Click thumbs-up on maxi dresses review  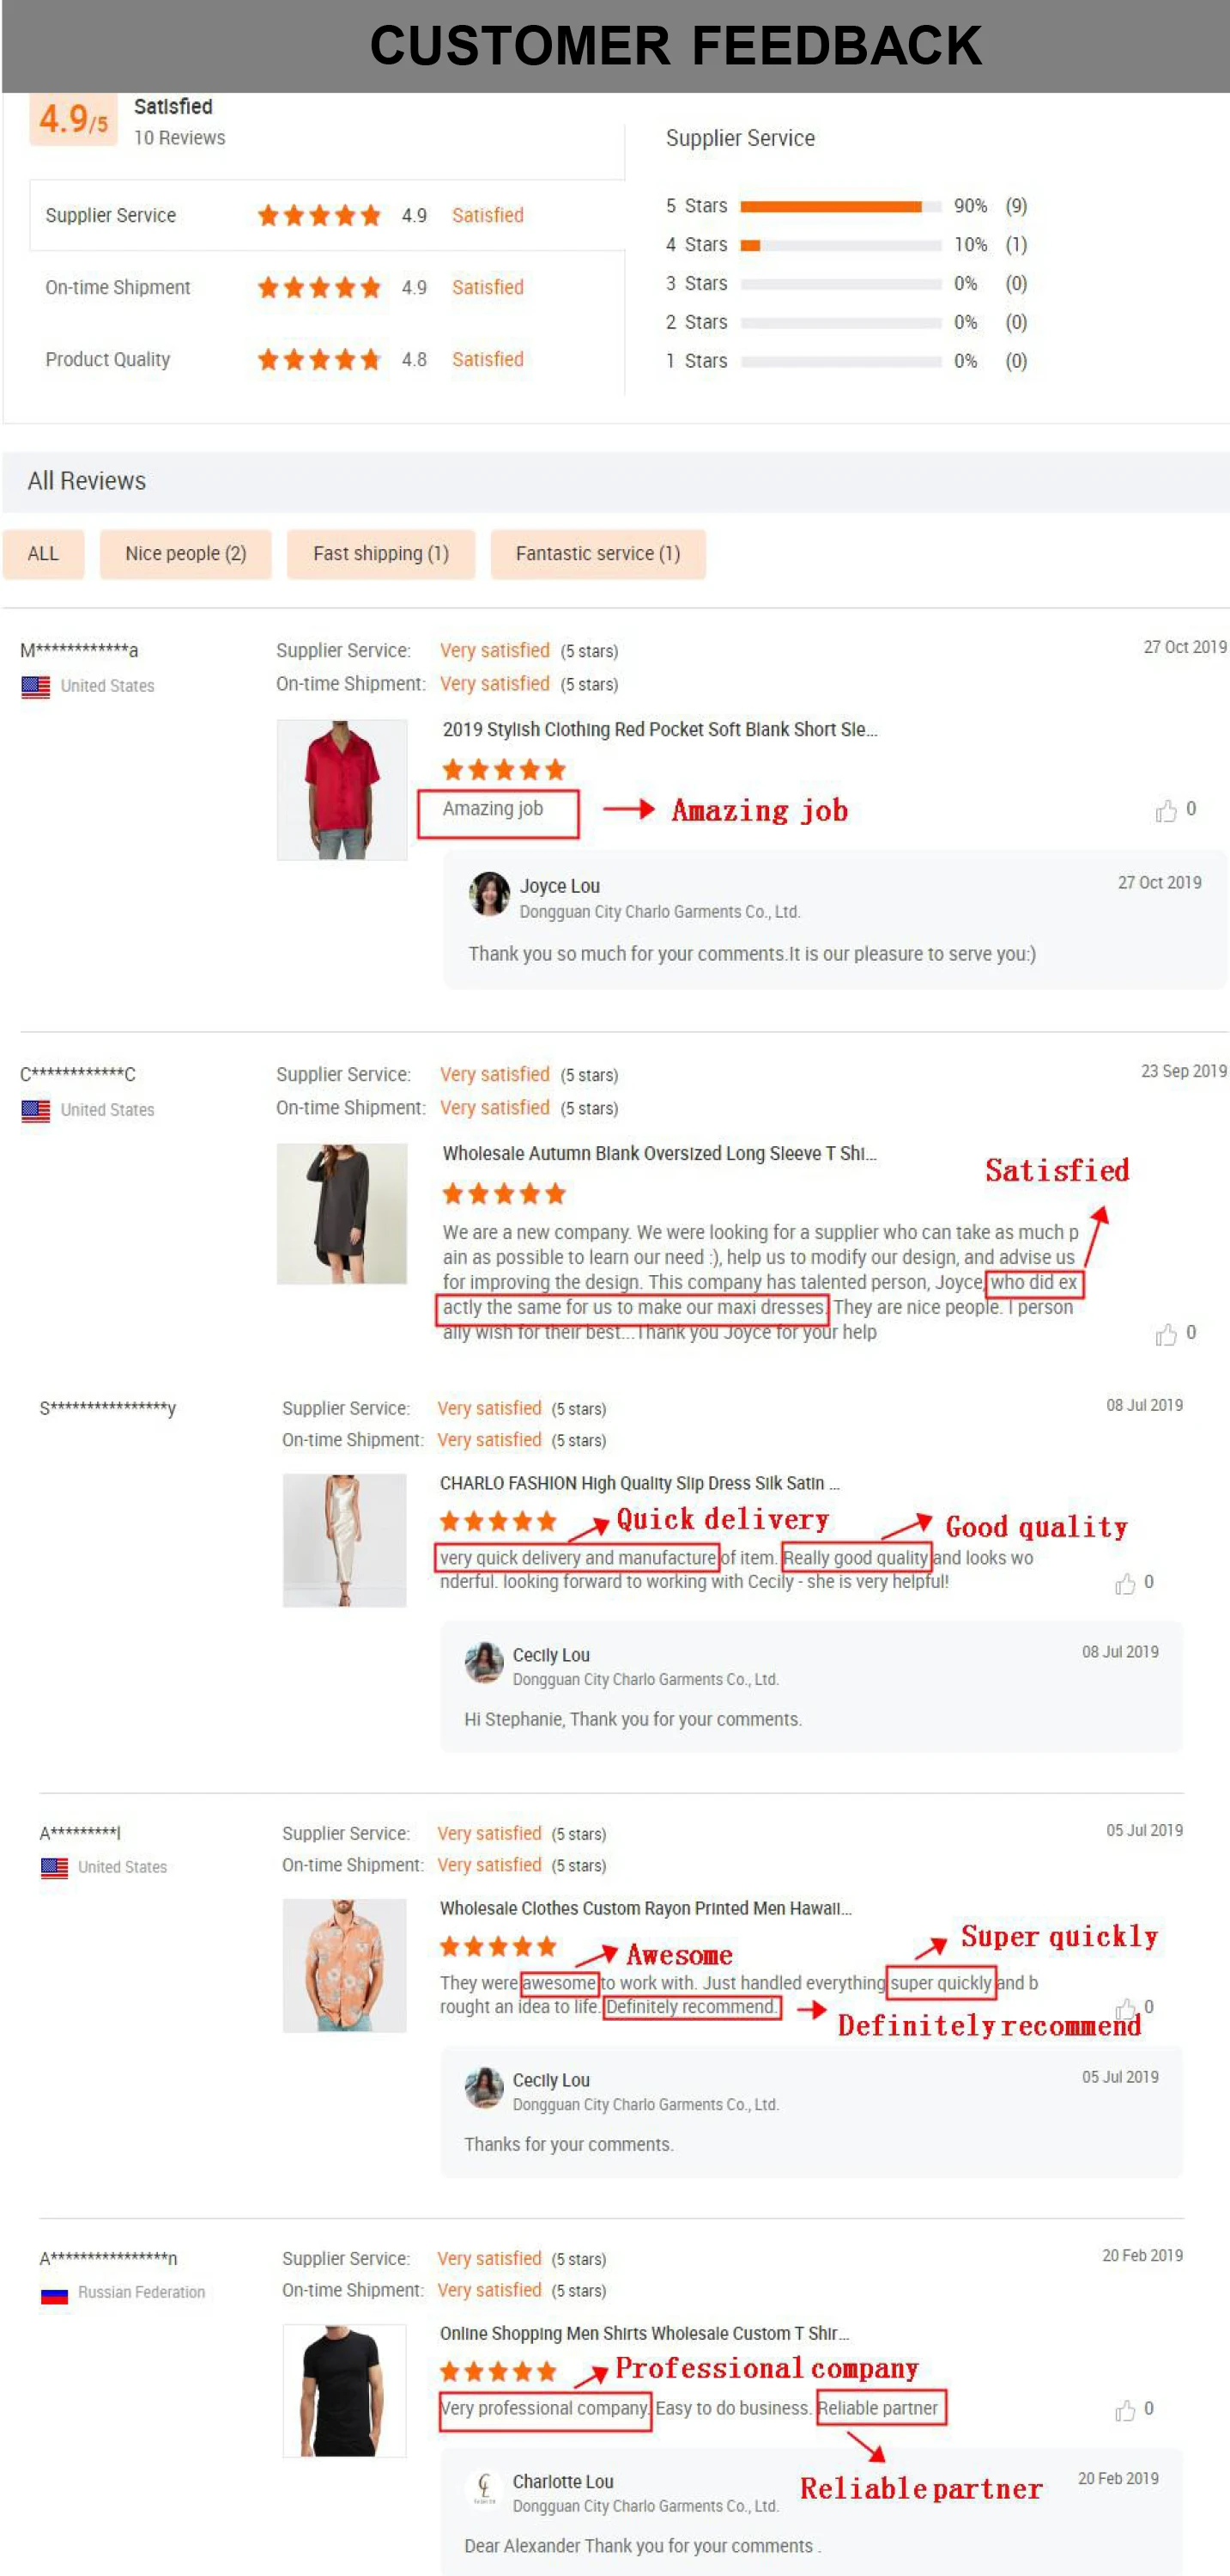click(1165, 1334)
